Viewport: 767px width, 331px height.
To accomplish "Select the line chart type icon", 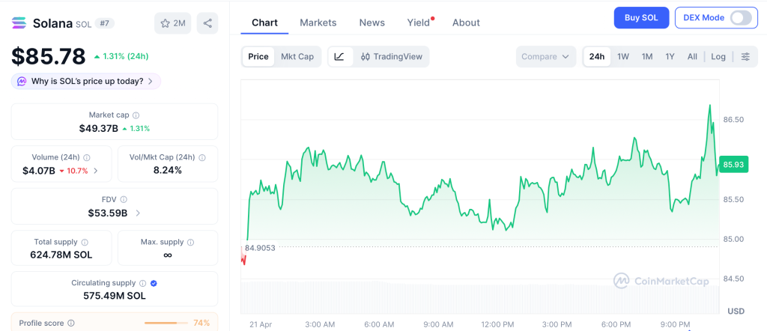I will tap(339, 57).
